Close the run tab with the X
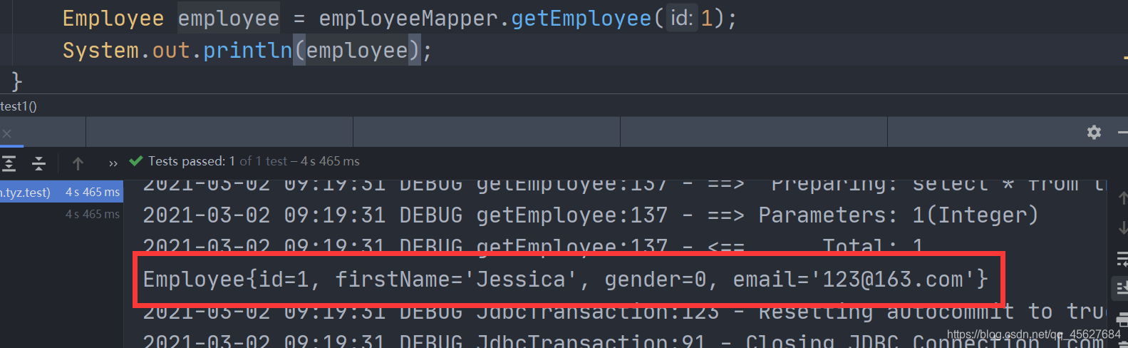The width and height of the screenshot is (1128, 348). pyautogui.click(x=7, y=133)
